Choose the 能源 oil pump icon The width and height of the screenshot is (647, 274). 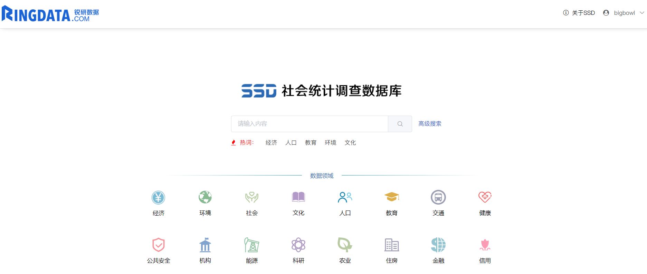tap(252, 245)
